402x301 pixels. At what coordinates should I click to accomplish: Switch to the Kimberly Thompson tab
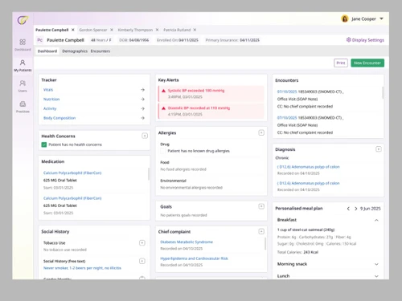pos(135,30)
